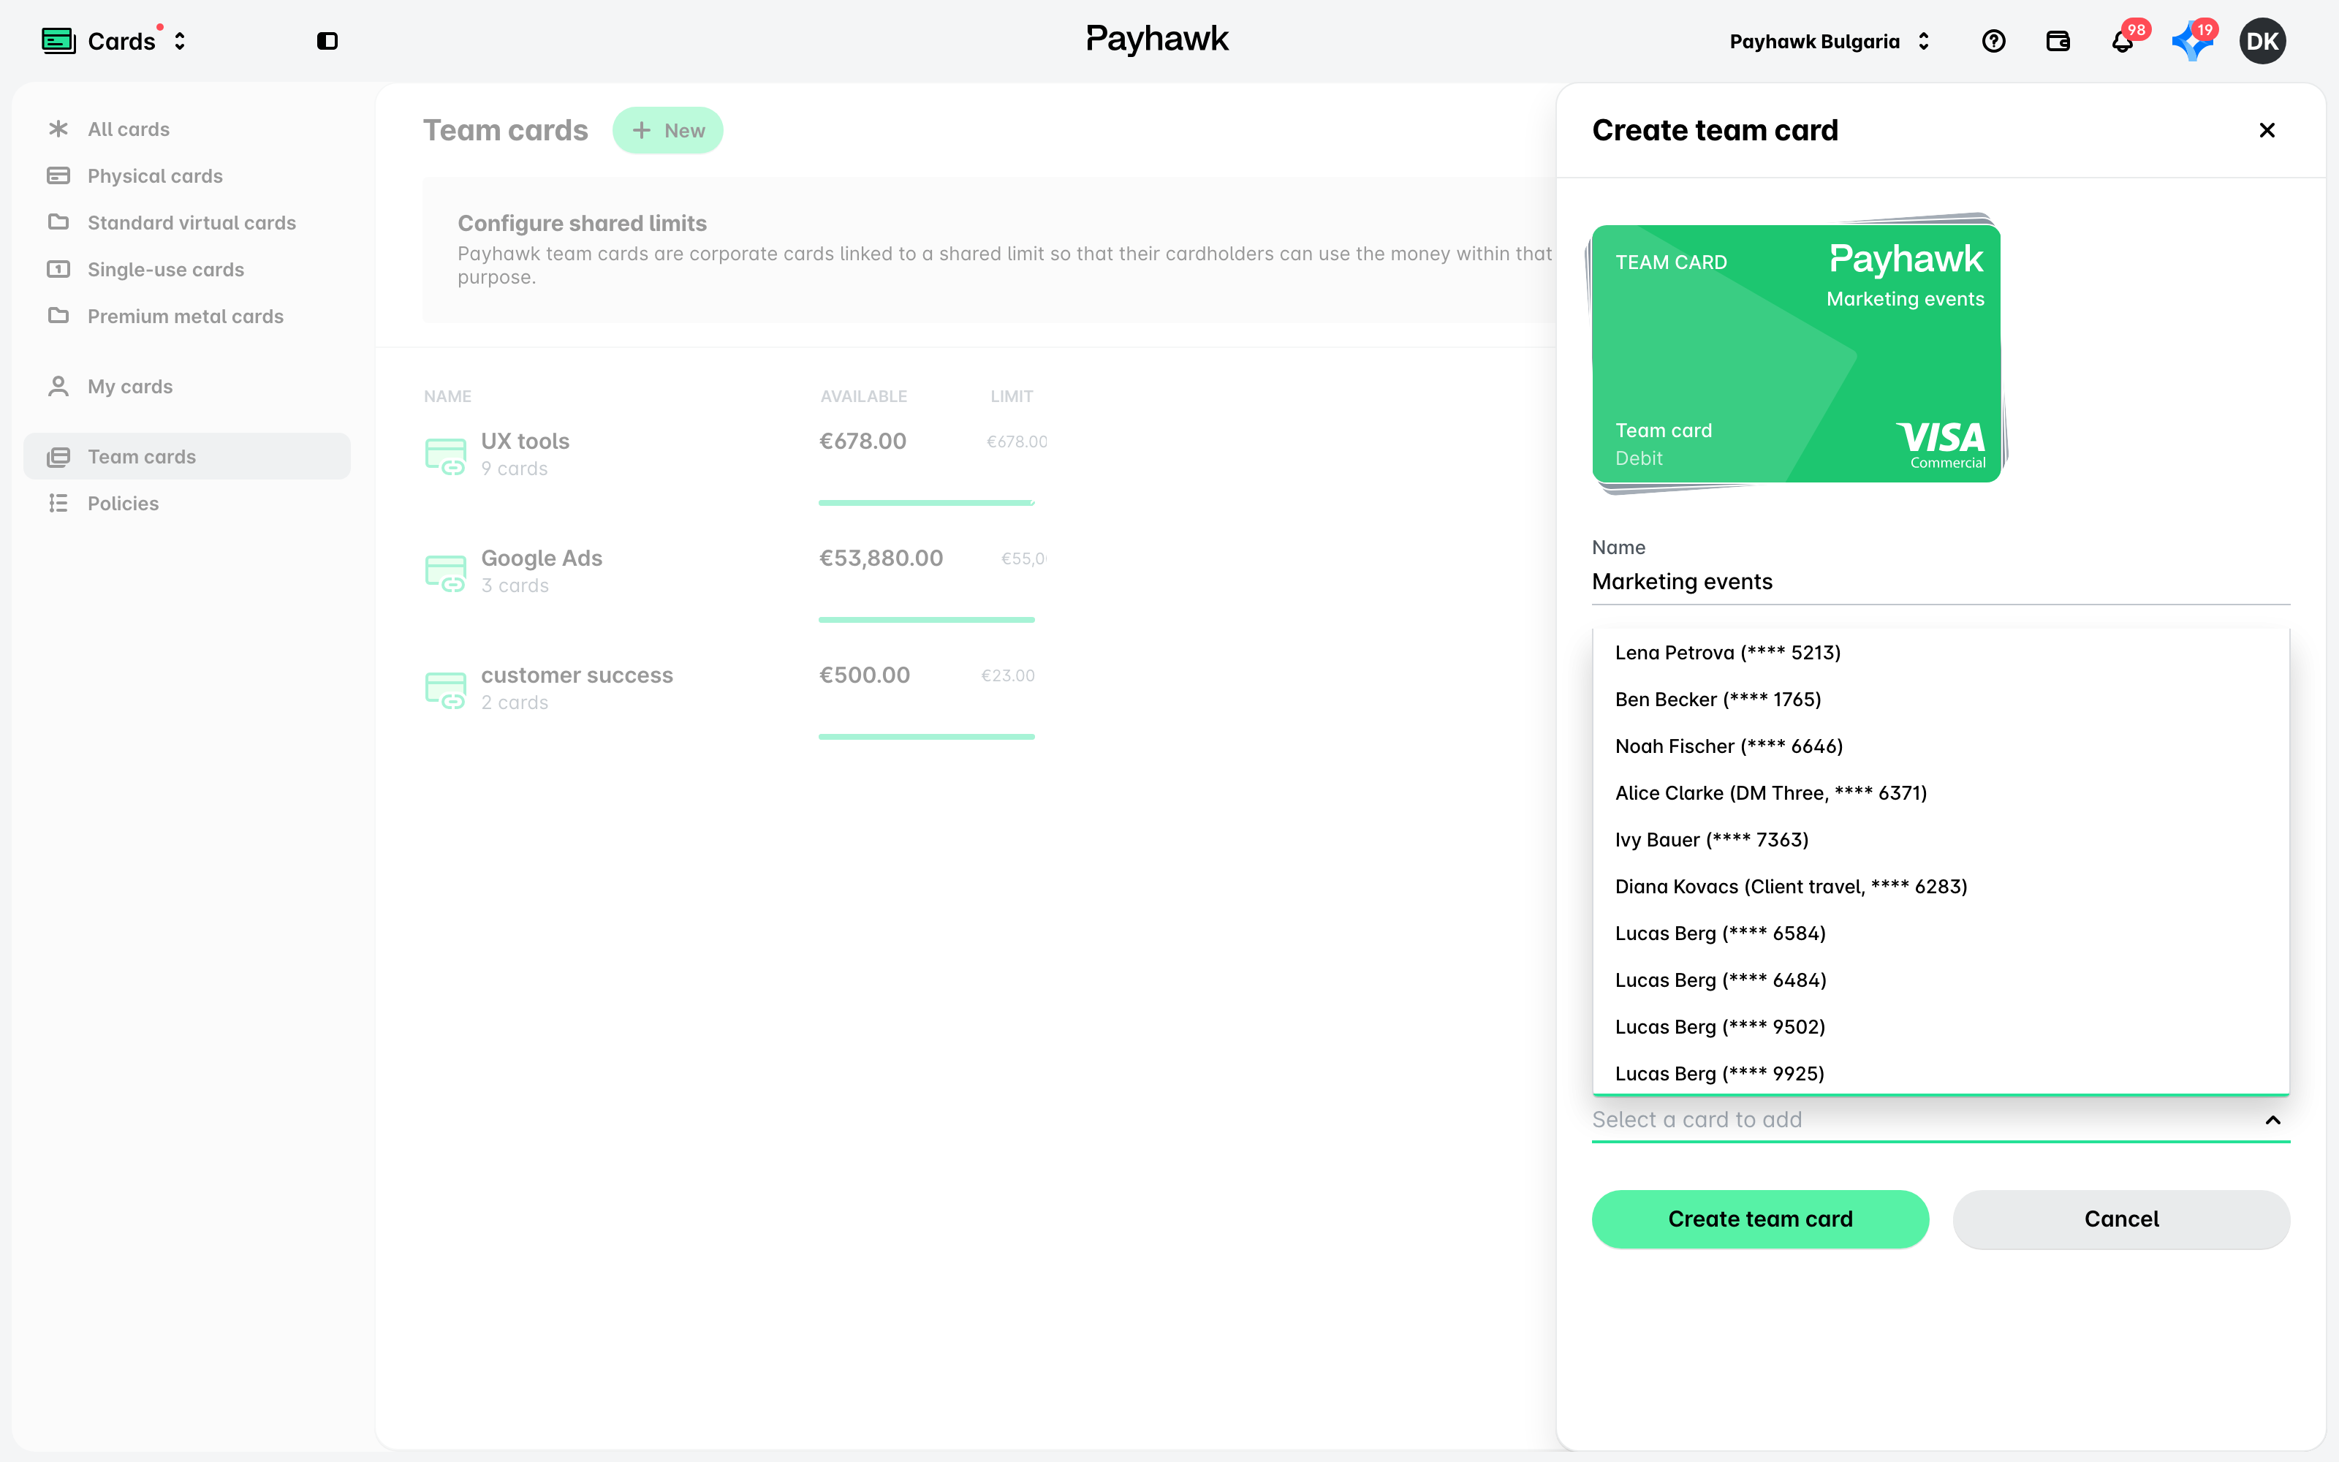This screenshot has height=1462, width=2339.
Task: Open the help question mark icon
Action: pyautogui.click(x=1993, y=41)
